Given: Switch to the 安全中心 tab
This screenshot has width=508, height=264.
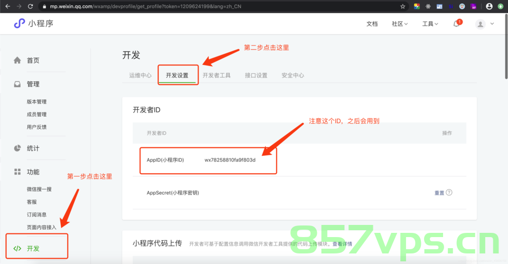Looking at the screenshot, I should pyautogui.click(x=293, y=75).
